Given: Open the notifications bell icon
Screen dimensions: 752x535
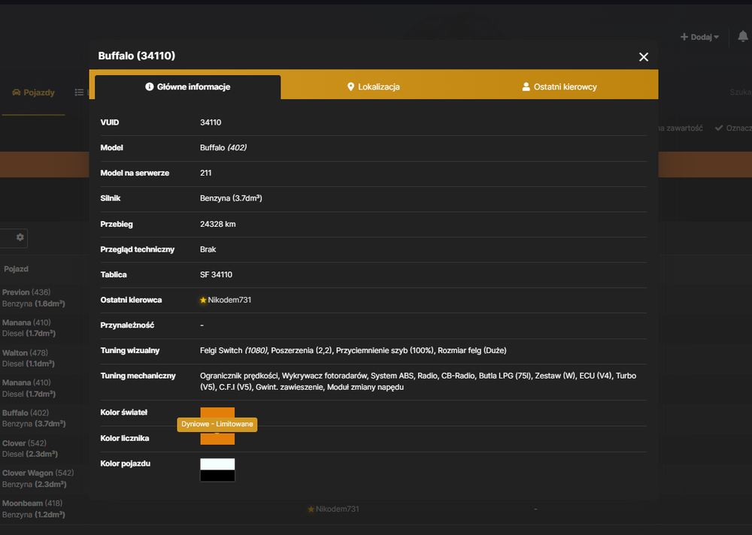Looking at the screenshot, I should [x=742, y=36].
